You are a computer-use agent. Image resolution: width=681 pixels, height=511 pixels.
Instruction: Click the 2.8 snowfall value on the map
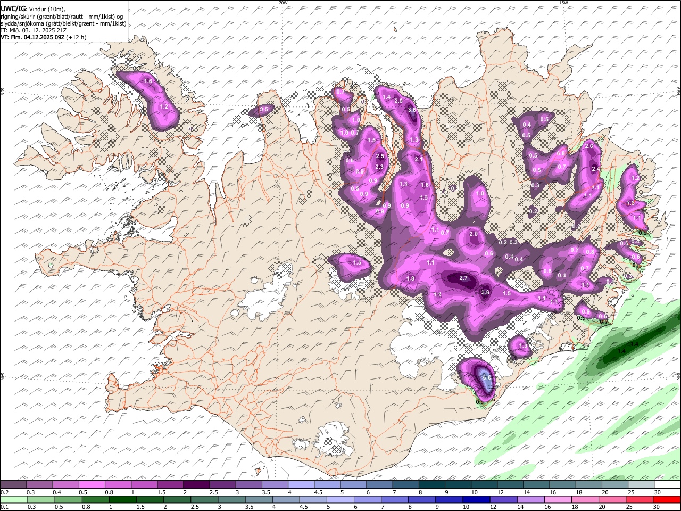[x=485, y=292]
